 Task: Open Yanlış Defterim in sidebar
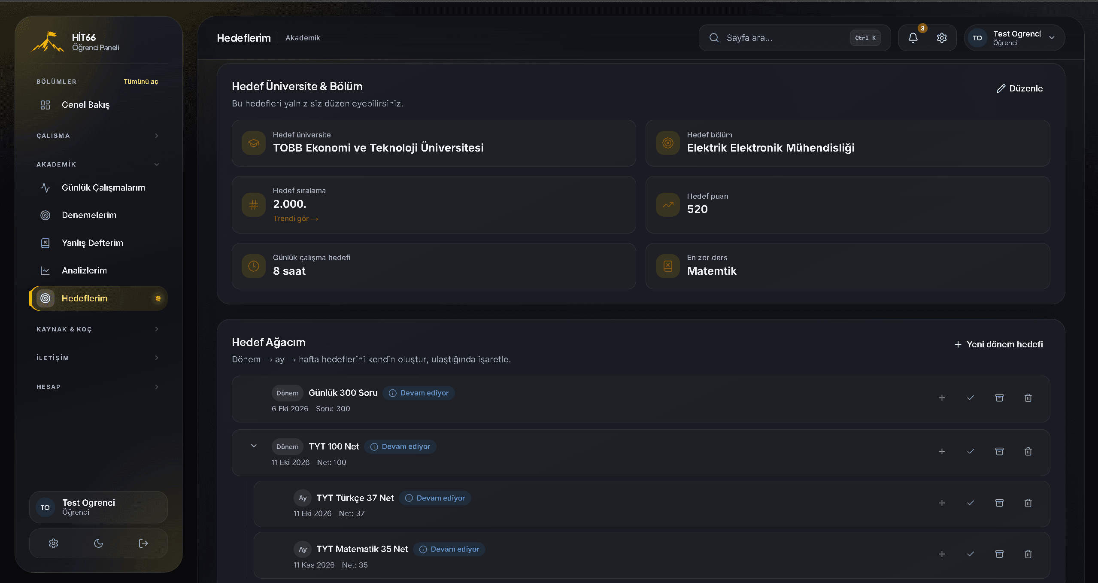tap(98, 243)
